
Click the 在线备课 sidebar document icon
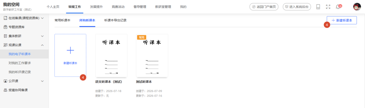5,18
